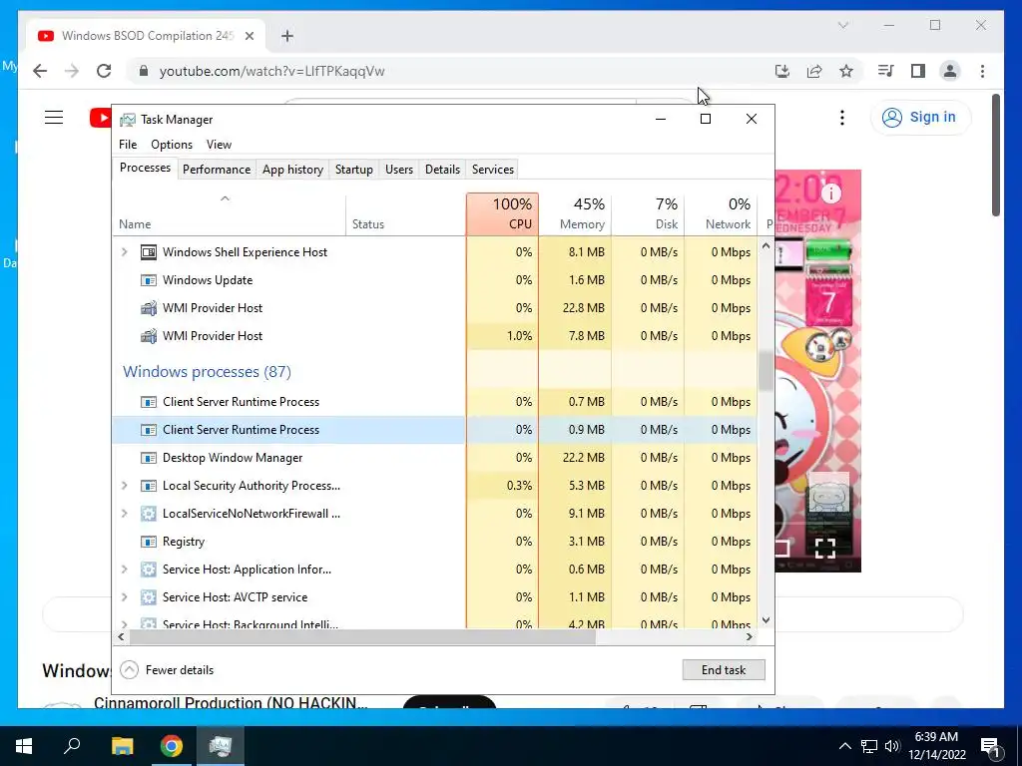
Task: Click the Windows Shell Experience Host icon
Action: tap(149, 252)
